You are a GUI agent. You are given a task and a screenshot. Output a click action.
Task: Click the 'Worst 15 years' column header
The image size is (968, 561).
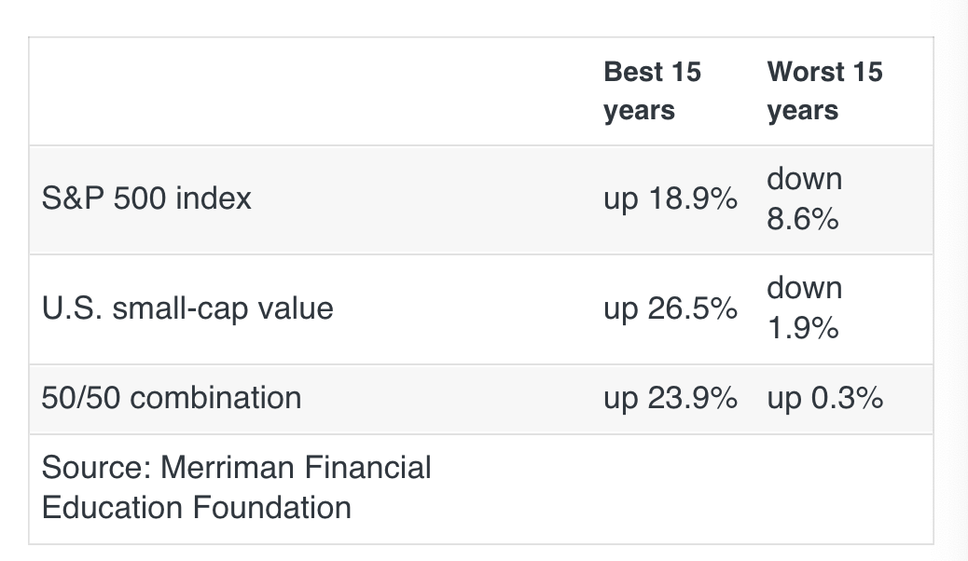point(824,91)
